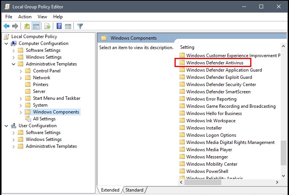Click the All Settings icon in tree
The height and width of the screenshot is (195, 289).
tap(28, 119)
